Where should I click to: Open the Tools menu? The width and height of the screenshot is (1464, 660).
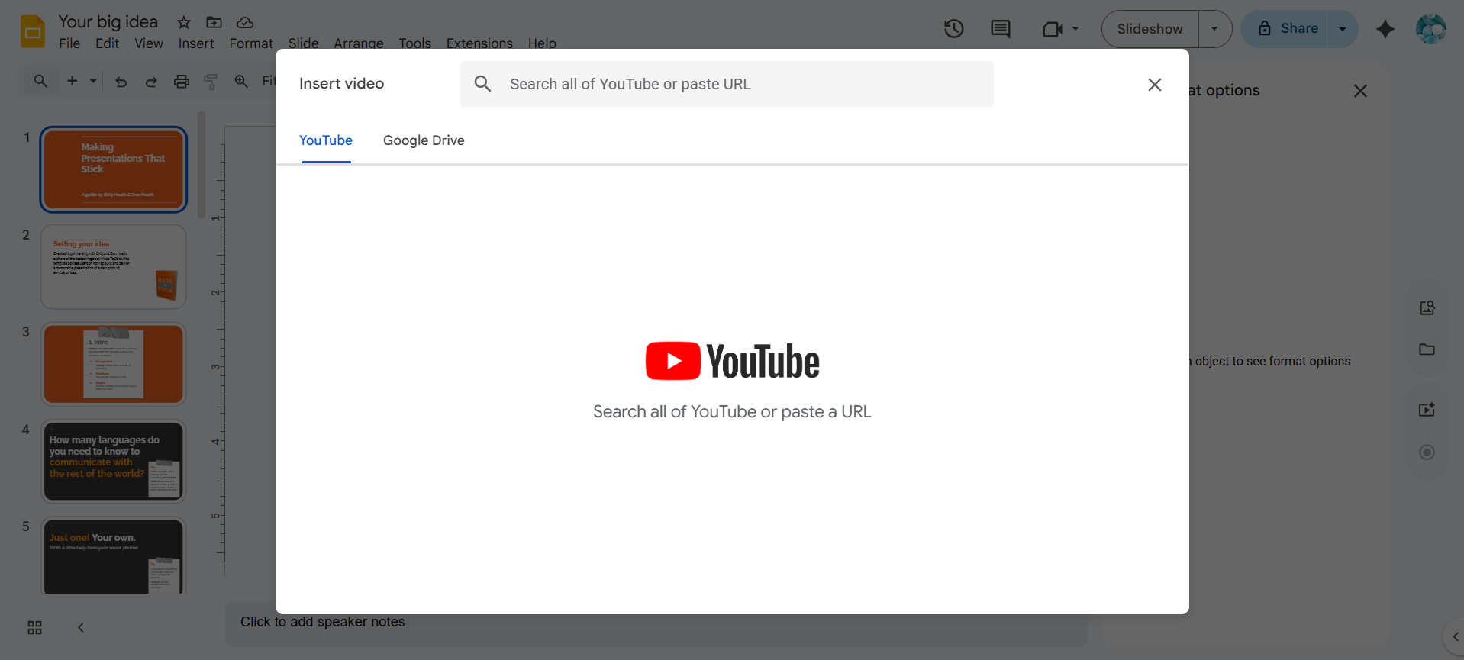pyautogui.click(x=414, y=43)
